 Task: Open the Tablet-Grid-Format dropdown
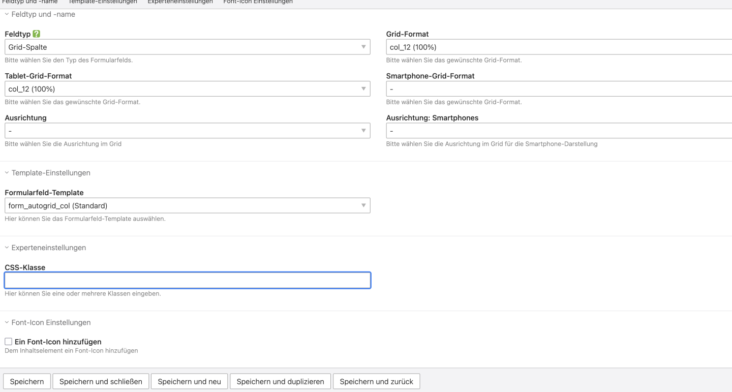pyautogui.click(x=187, y=89)
